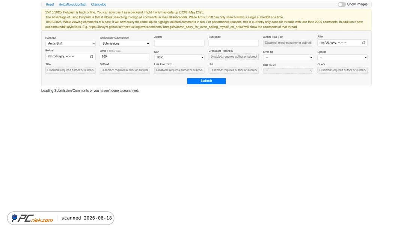Focus the Subreddit input field
The image size is (413, 232).
[234, 43]
